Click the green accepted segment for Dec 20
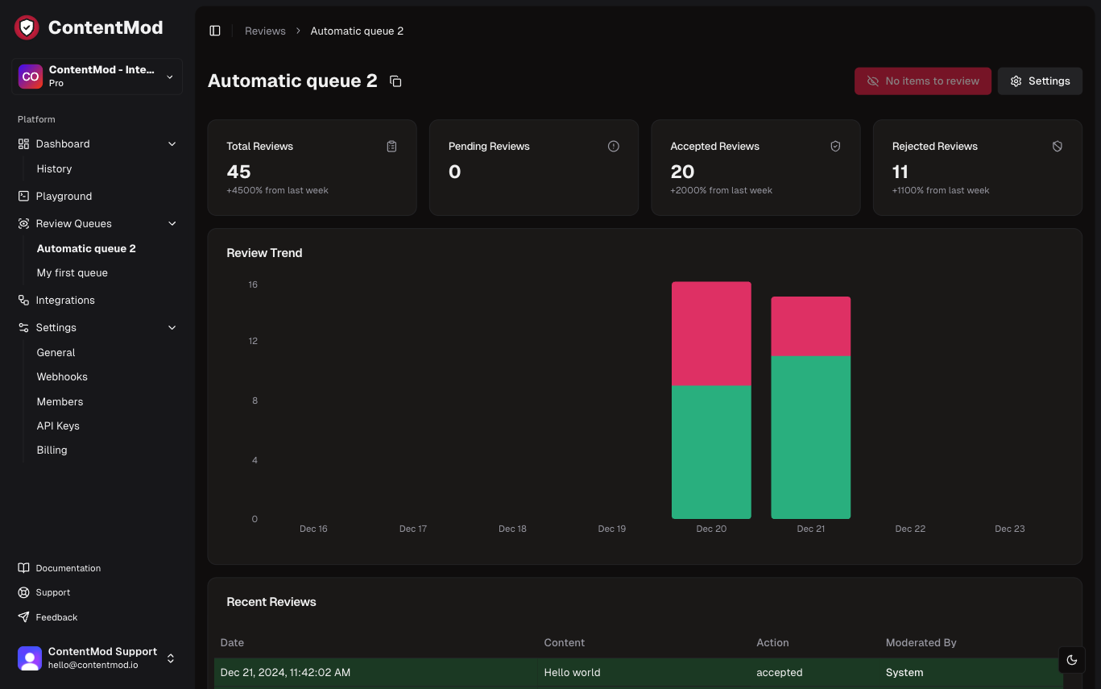This screenshot has height=689, width=1101. [711, 452]
